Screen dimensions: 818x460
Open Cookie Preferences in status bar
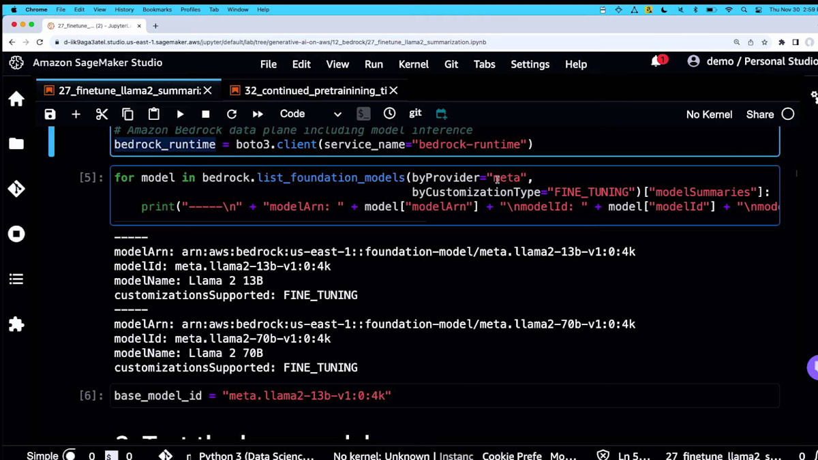click(512, 455)
